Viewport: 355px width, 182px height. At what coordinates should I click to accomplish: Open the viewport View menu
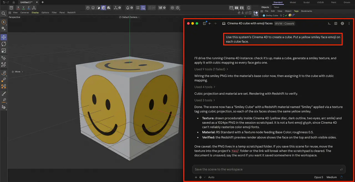[x=15, y=12]
